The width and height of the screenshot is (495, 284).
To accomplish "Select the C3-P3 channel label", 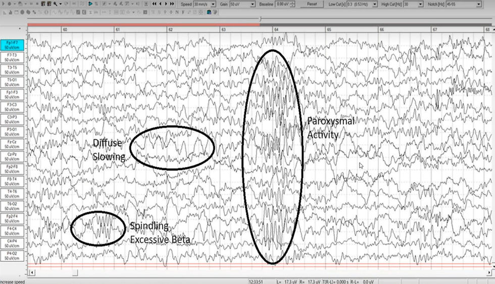I will click(x=12, y=120).
